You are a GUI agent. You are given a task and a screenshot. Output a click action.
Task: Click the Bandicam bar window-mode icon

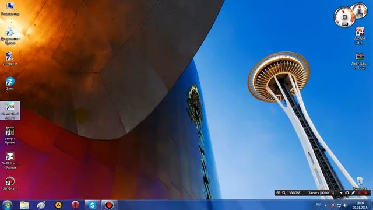278,193
